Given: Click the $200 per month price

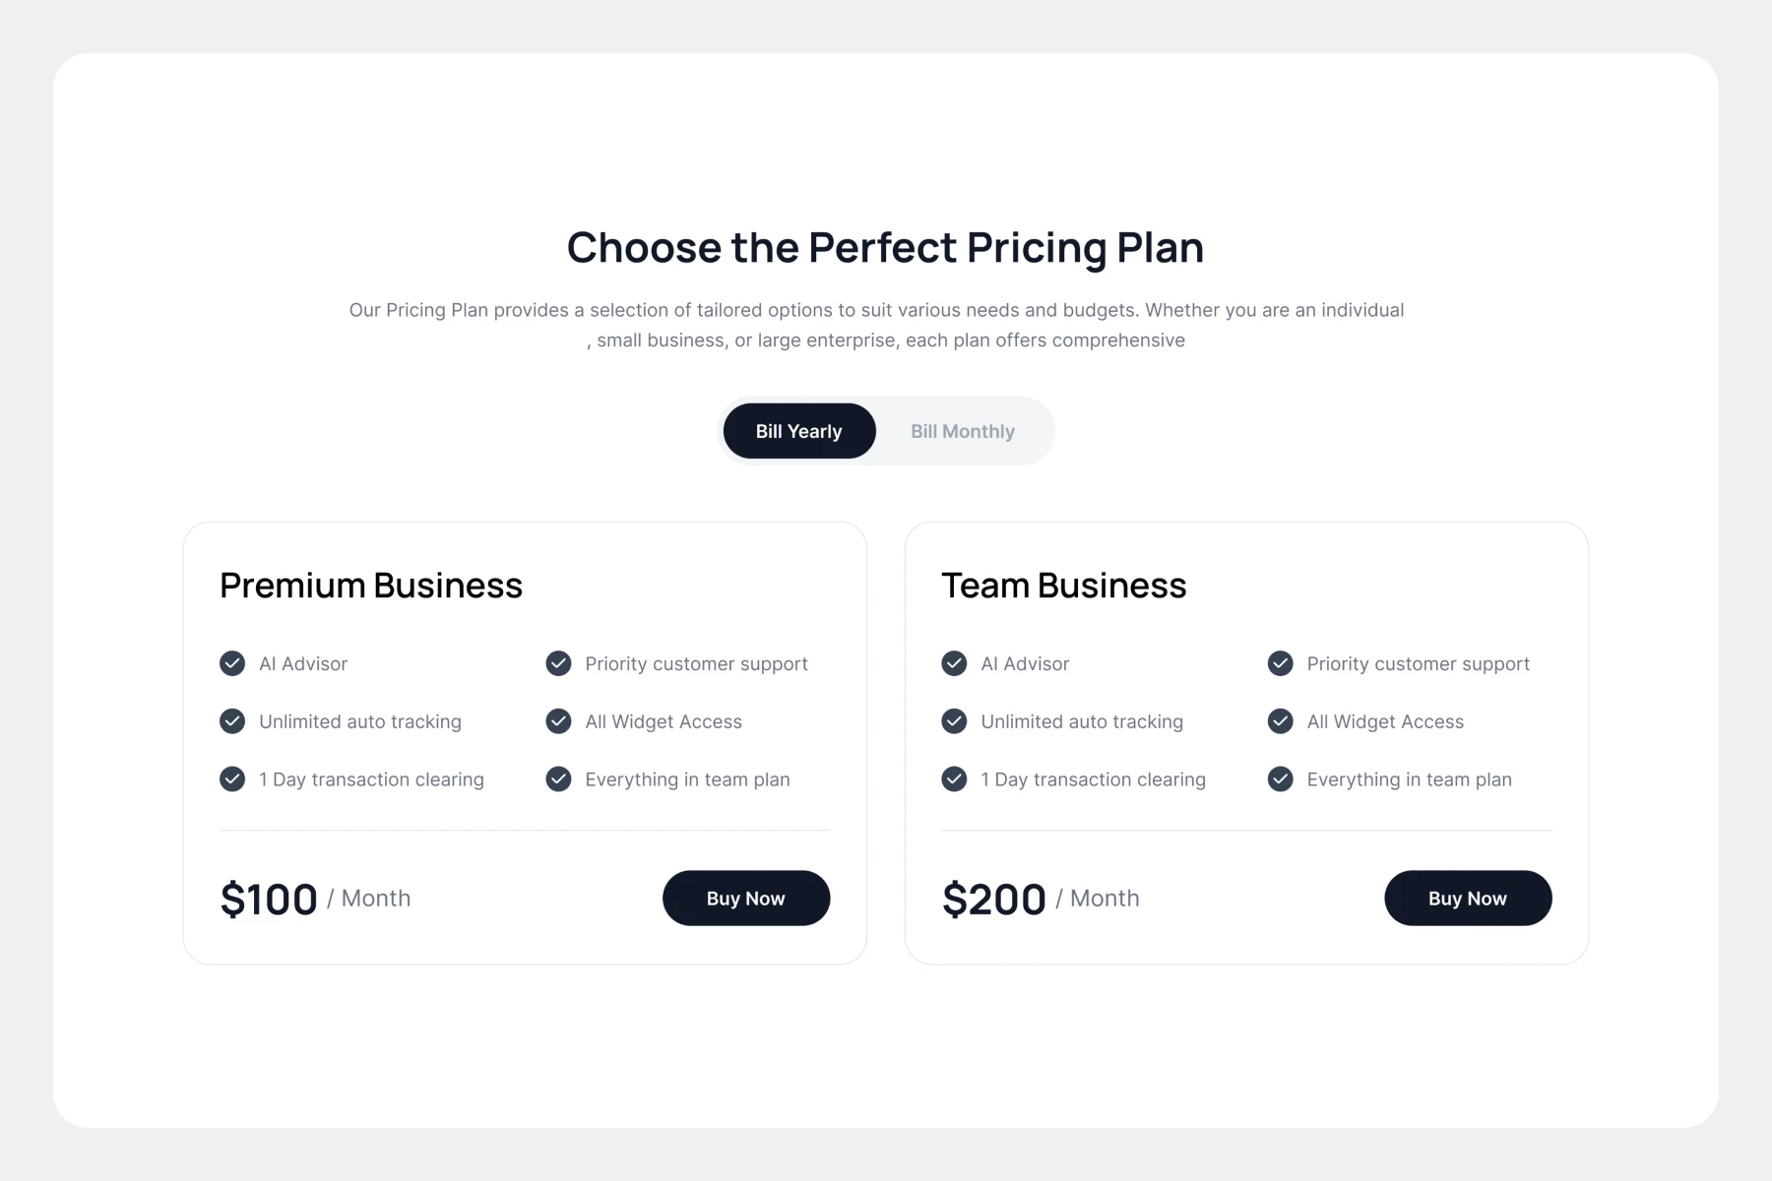Looking at the screenshot, I should click(993, 899).
